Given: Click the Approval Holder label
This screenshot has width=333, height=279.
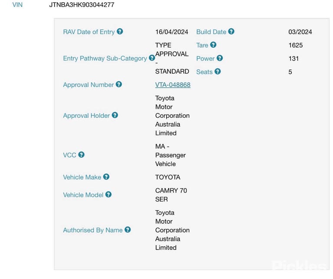Looking at the screenshot, I should 86,115.
